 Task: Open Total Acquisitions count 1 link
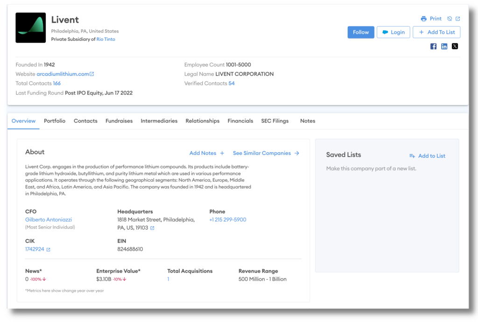(x=168, y=279)
